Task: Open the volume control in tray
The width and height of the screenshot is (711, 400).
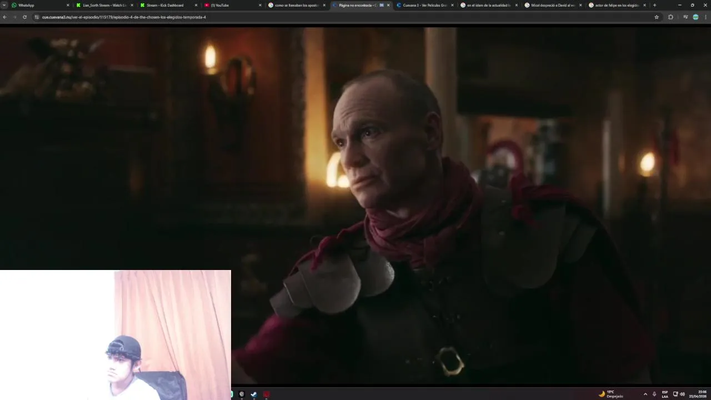Action: [x=682, y=394]
